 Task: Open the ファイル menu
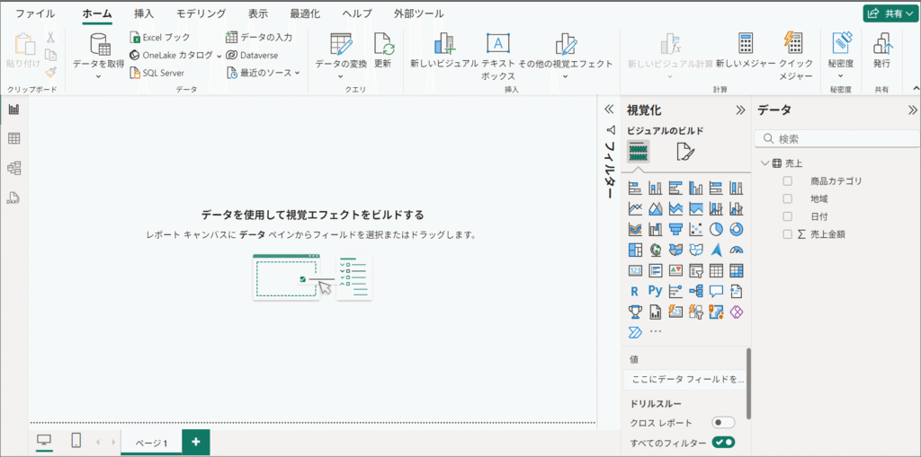pyautogui.click(x=35, y=13)
